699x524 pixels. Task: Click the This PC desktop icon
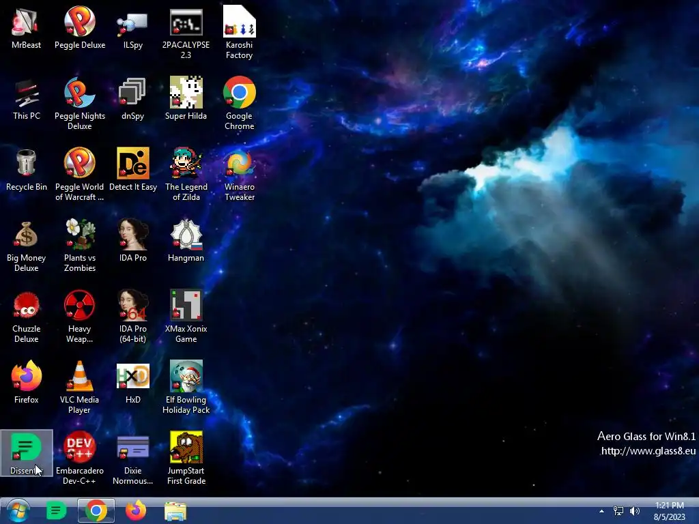click(x=27, y=99)
